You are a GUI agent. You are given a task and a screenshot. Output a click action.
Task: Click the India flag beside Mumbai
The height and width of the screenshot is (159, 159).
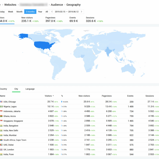point(1,135)
